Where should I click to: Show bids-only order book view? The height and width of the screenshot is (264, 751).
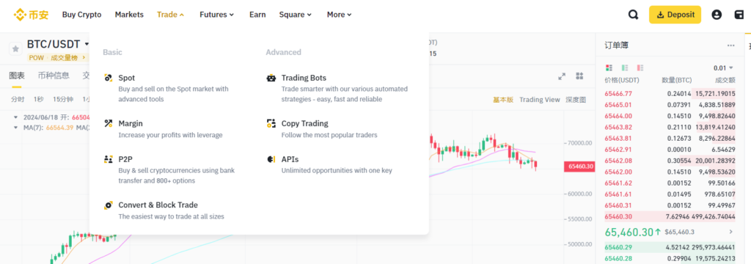coord(625,67)
